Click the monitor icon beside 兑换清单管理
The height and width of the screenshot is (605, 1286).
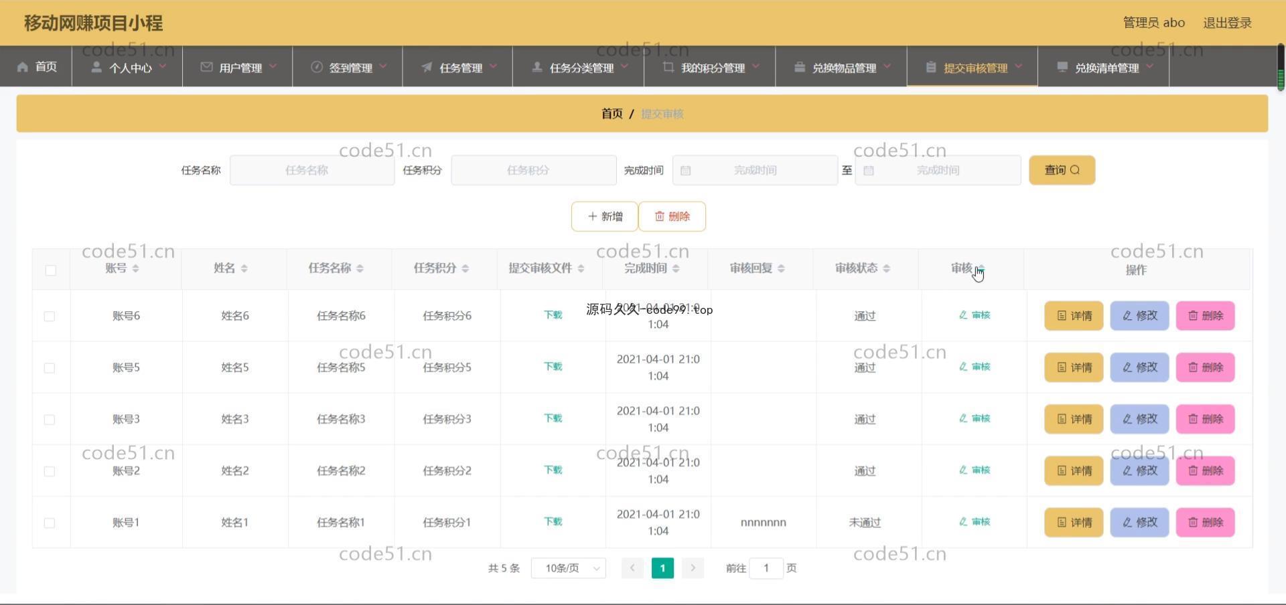[x=1062, y=67]
